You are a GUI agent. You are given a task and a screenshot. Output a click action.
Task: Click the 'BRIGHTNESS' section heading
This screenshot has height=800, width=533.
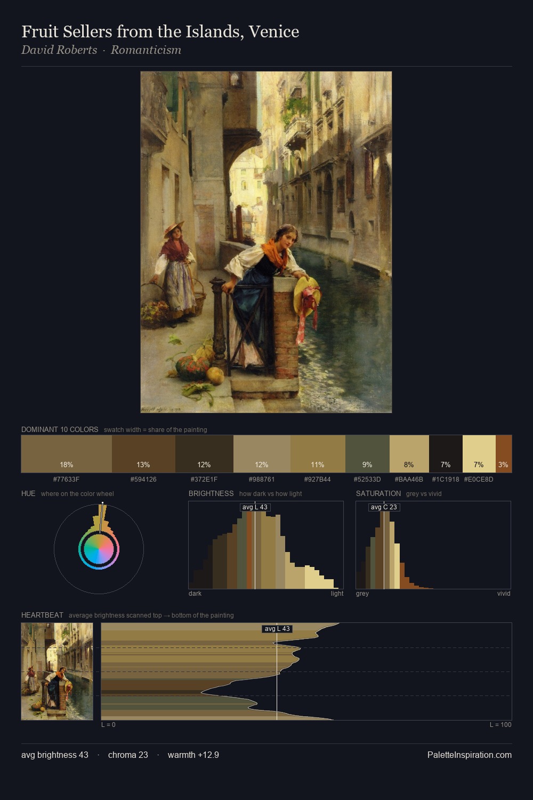(x=211, y=493)
